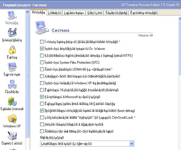This screenshot has height=150, width=181.
Task: Toggle the checkbox directly below Ctrl+Scroll Lock option
Action: click(x=42, y=124)
